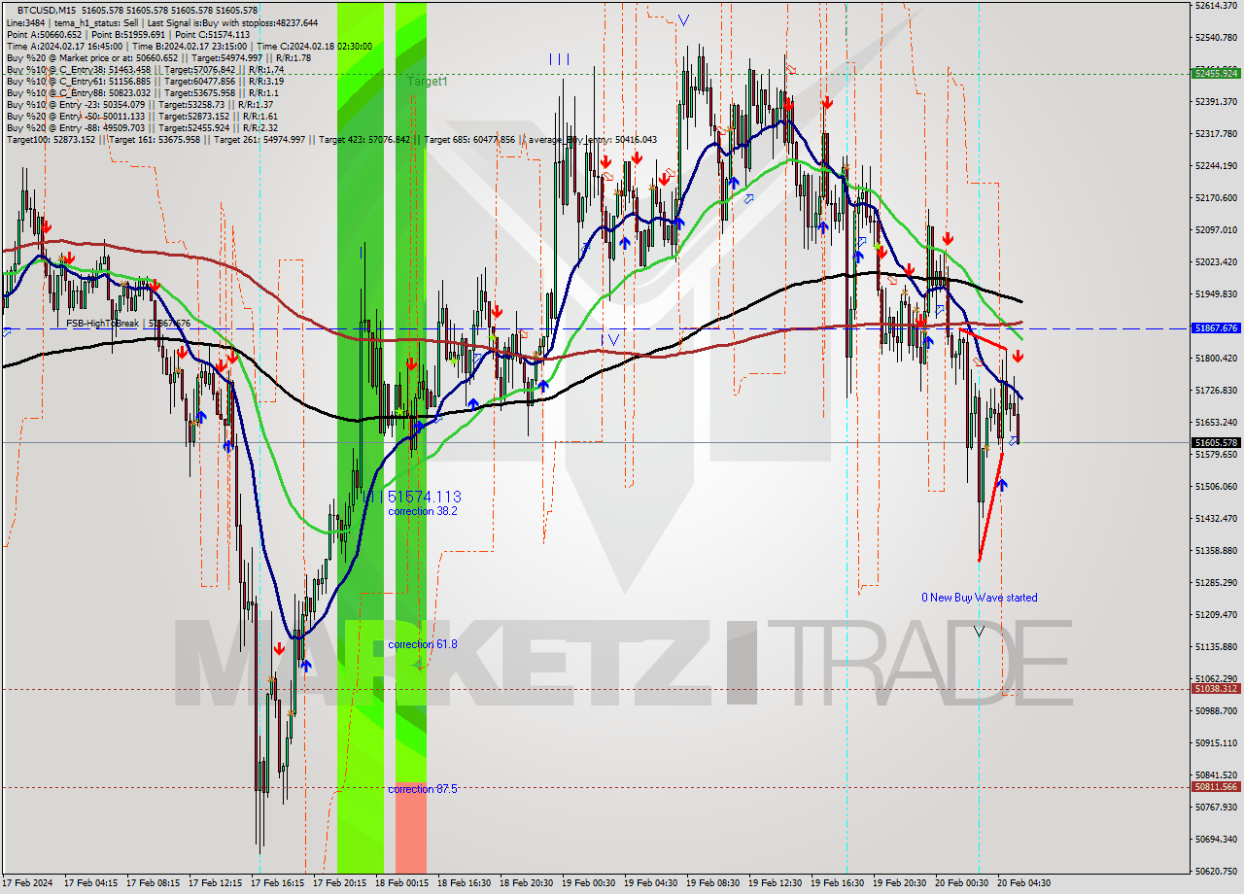Click the red 51038.312 price tag
This screenshot has height=894, width=1244.
point(1215,688)
